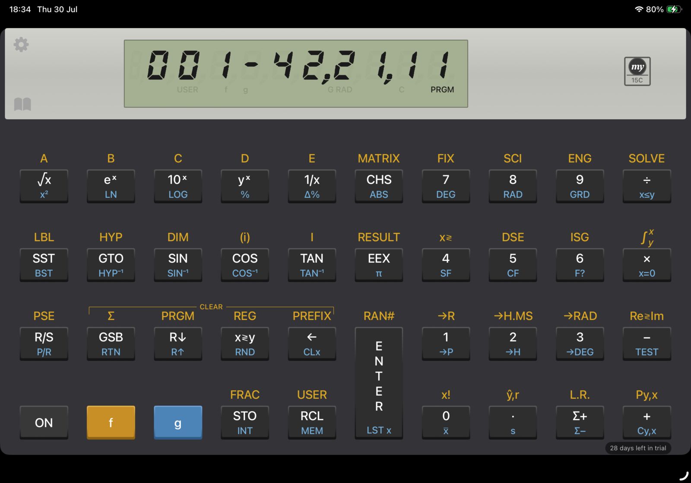Tap the EEX pi key

379,265
